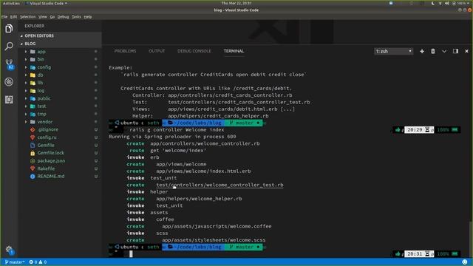Move panel to the right side
This screenshot has height=266, width=473.
[455, 51]
